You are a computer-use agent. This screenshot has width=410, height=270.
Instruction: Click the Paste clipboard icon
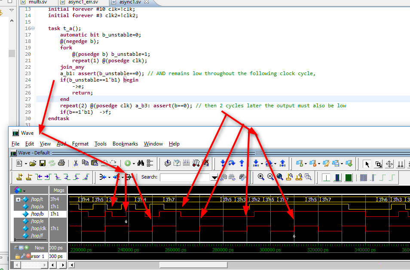(94, 163)
